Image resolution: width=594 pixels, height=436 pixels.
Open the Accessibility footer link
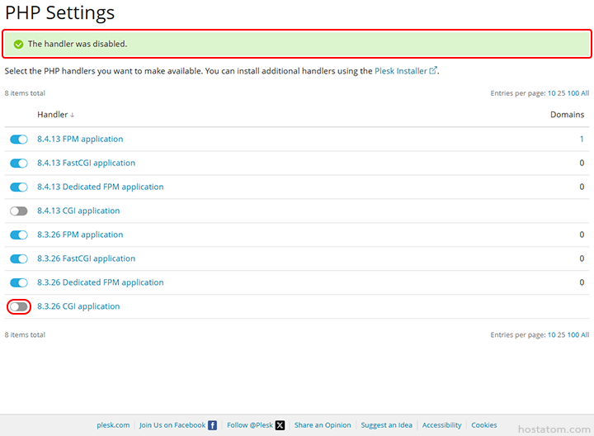click(x=441, y=425)
